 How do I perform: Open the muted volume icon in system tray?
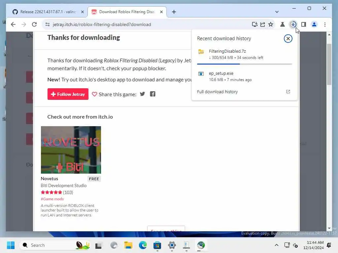[295, 245]
